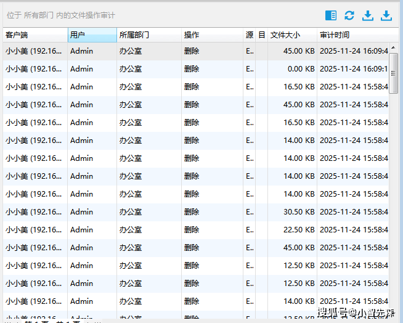Click the narrow 源 column header
The height and width of the screenshot is (323, 403).
click(x=250, y=35)
